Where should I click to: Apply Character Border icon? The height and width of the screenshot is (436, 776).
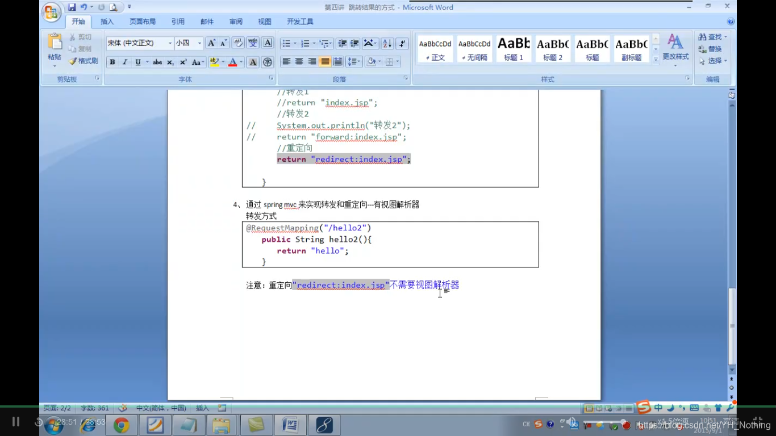pyautogui.click(x=268, y=43)
